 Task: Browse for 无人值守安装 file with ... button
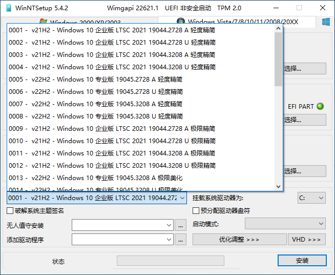pos(180,225)
